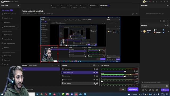Open settings for first mixer channel
Screen dimensions: 170x96
137,71
